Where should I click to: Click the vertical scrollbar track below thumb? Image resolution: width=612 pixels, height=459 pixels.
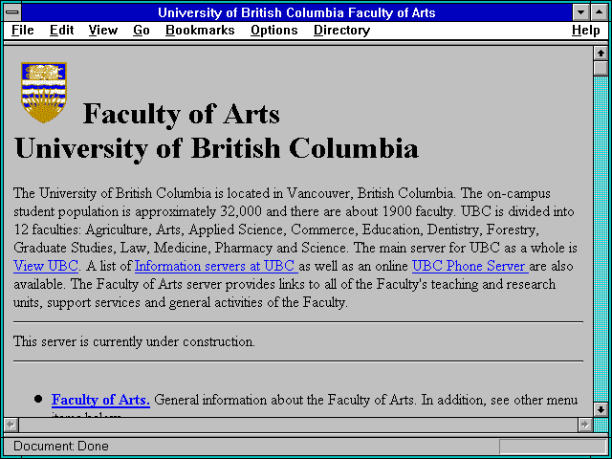(x=601, y=239)
